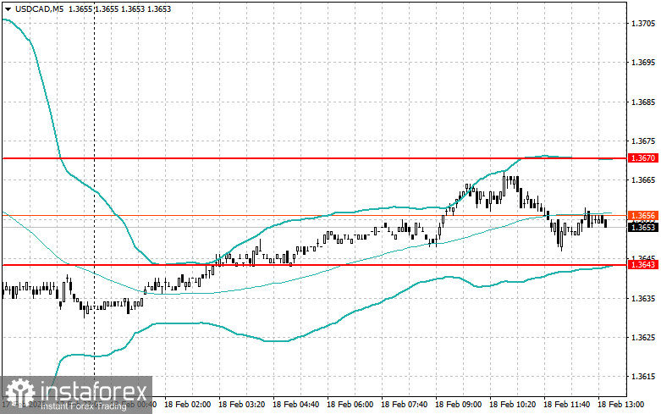Select the orange 1.3656 price label

tap(643, 216)
